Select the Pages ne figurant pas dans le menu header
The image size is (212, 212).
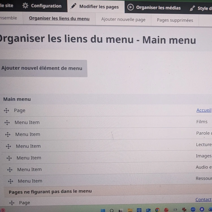pos(50,192)
